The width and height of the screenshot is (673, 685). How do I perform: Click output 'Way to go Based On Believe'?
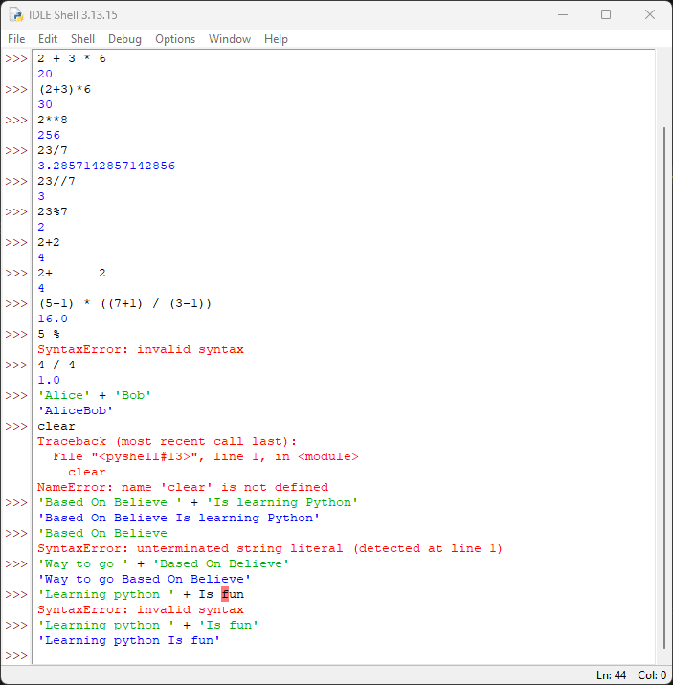point(145,579)
